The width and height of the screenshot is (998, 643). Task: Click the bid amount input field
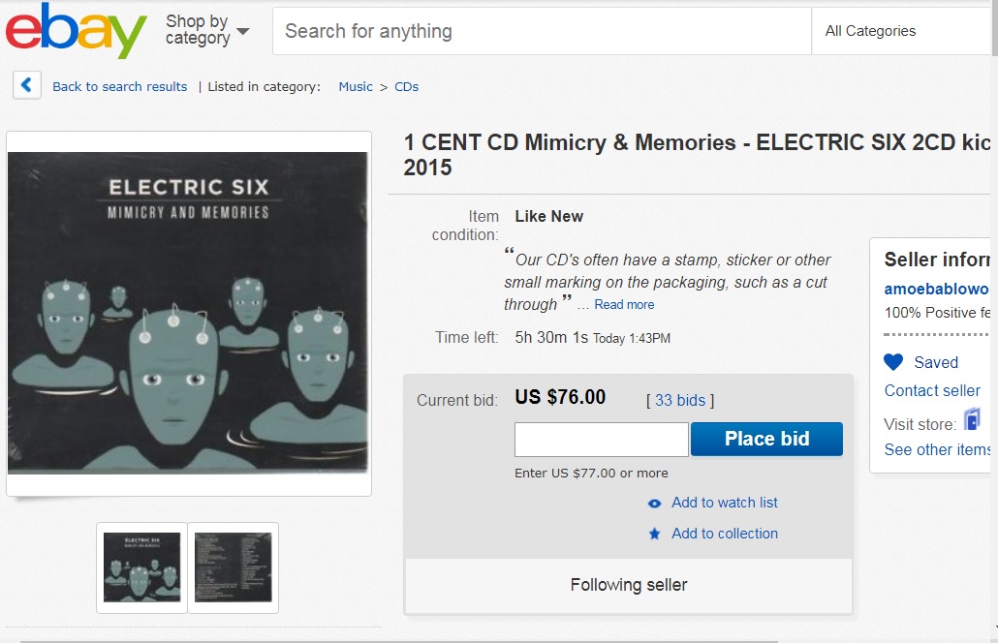602,440
